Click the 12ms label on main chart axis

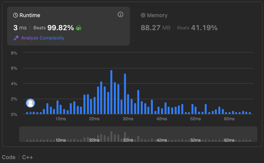60,119
